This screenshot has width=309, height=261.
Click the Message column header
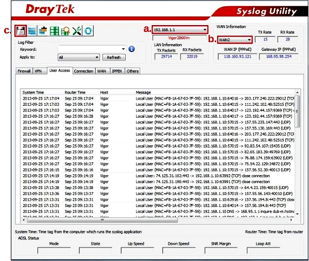pyautogui.click(x=143, y=92)
